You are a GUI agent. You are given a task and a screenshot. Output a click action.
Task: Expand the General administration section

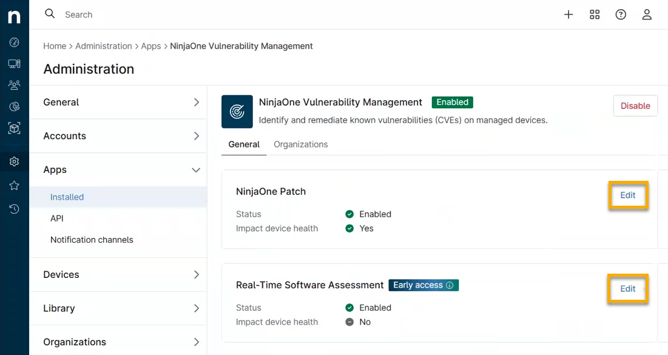coord(118,103)
